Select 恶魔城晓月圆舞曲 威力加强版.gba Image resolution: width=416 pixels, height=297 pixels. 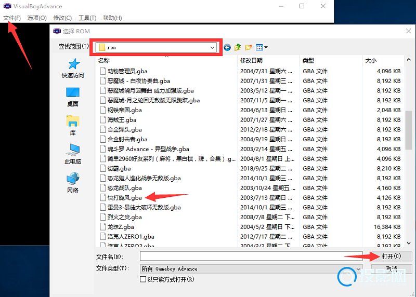(x=150, y=91)
